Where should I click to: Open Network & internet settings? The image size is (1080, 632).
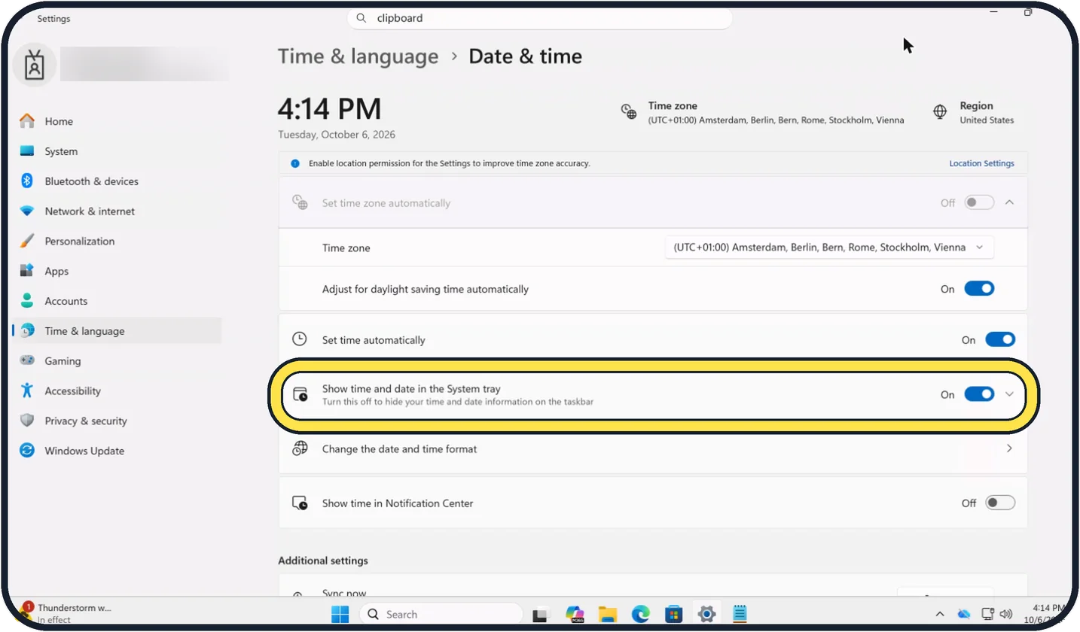coord(117,211)
